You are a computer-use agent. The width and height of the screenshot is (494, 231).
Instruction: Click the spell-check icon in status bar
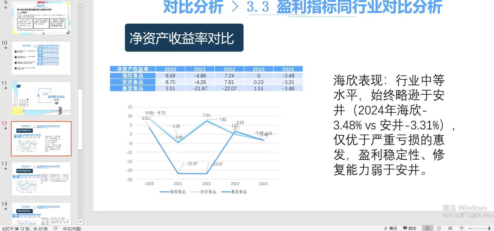(x=56, y=228)
